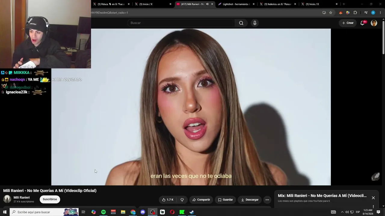Screen dimensions: 385x216
Task: Bookmark this page with the star icon
Action: coord(331,13)
